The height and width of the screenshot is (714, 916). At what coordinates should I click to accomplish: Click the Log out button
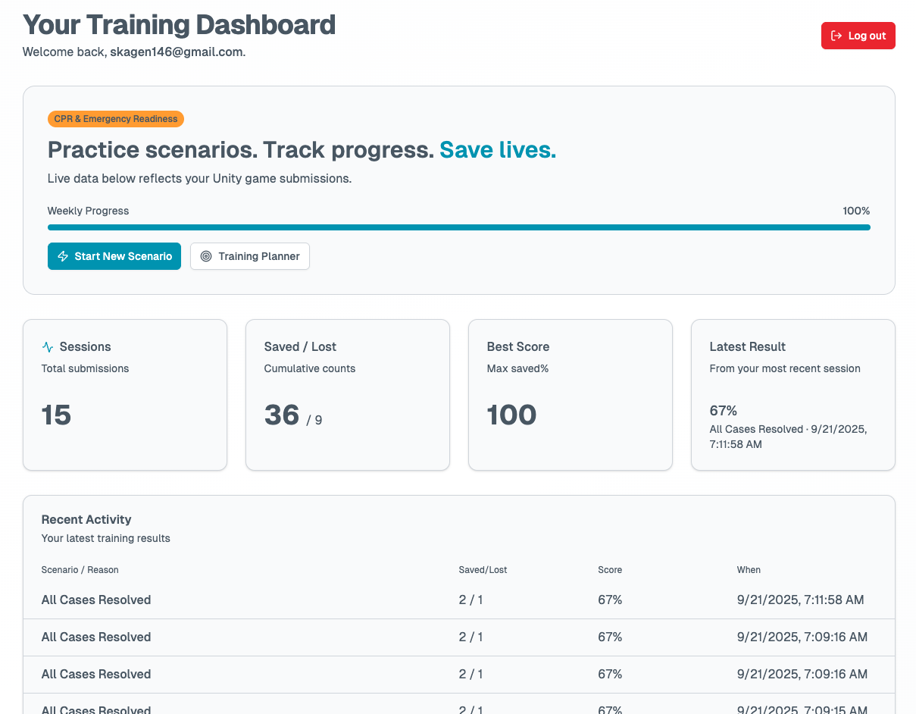(x=858, y=36)
